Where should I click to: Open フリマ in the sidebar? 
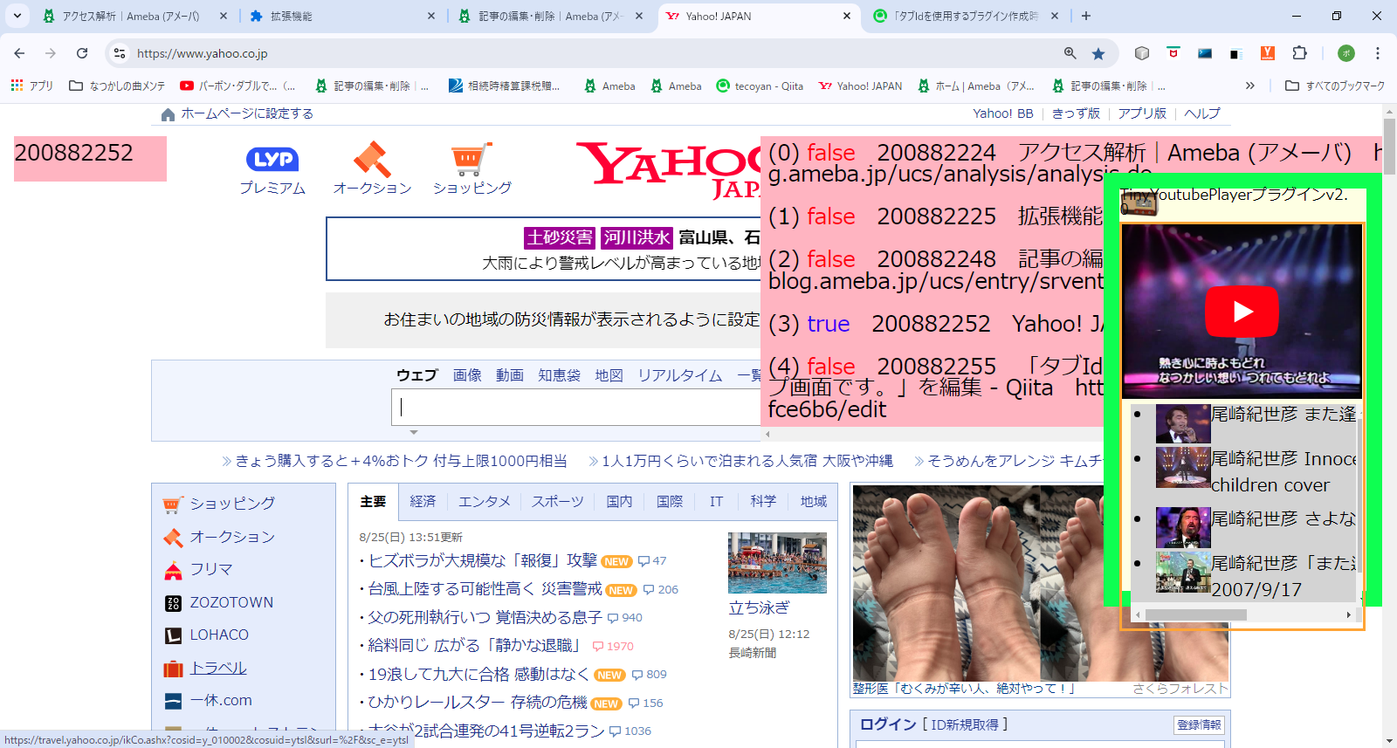pyautogui.click(x=211, y=569)
